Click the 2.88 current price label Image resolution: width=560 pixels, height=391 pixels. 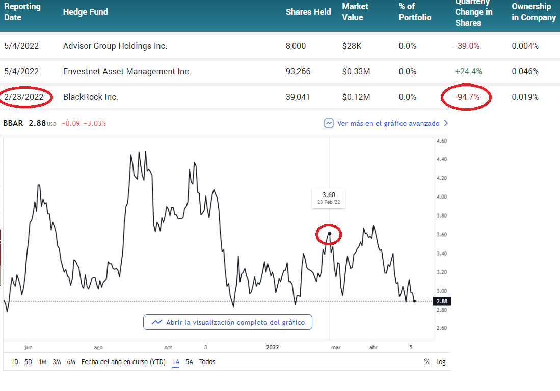point(442,301)
